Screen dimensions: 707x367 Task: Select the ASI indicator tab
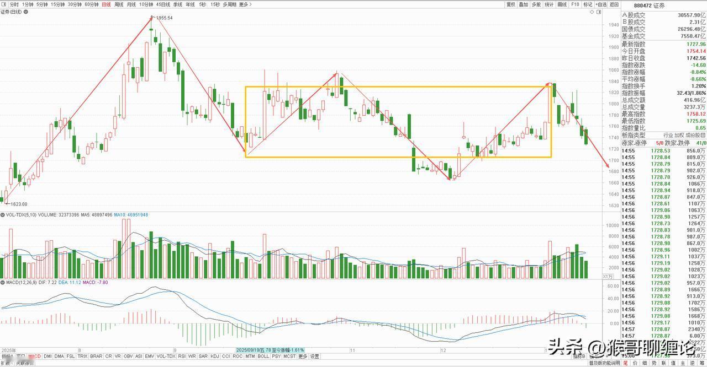pos(139,356)
